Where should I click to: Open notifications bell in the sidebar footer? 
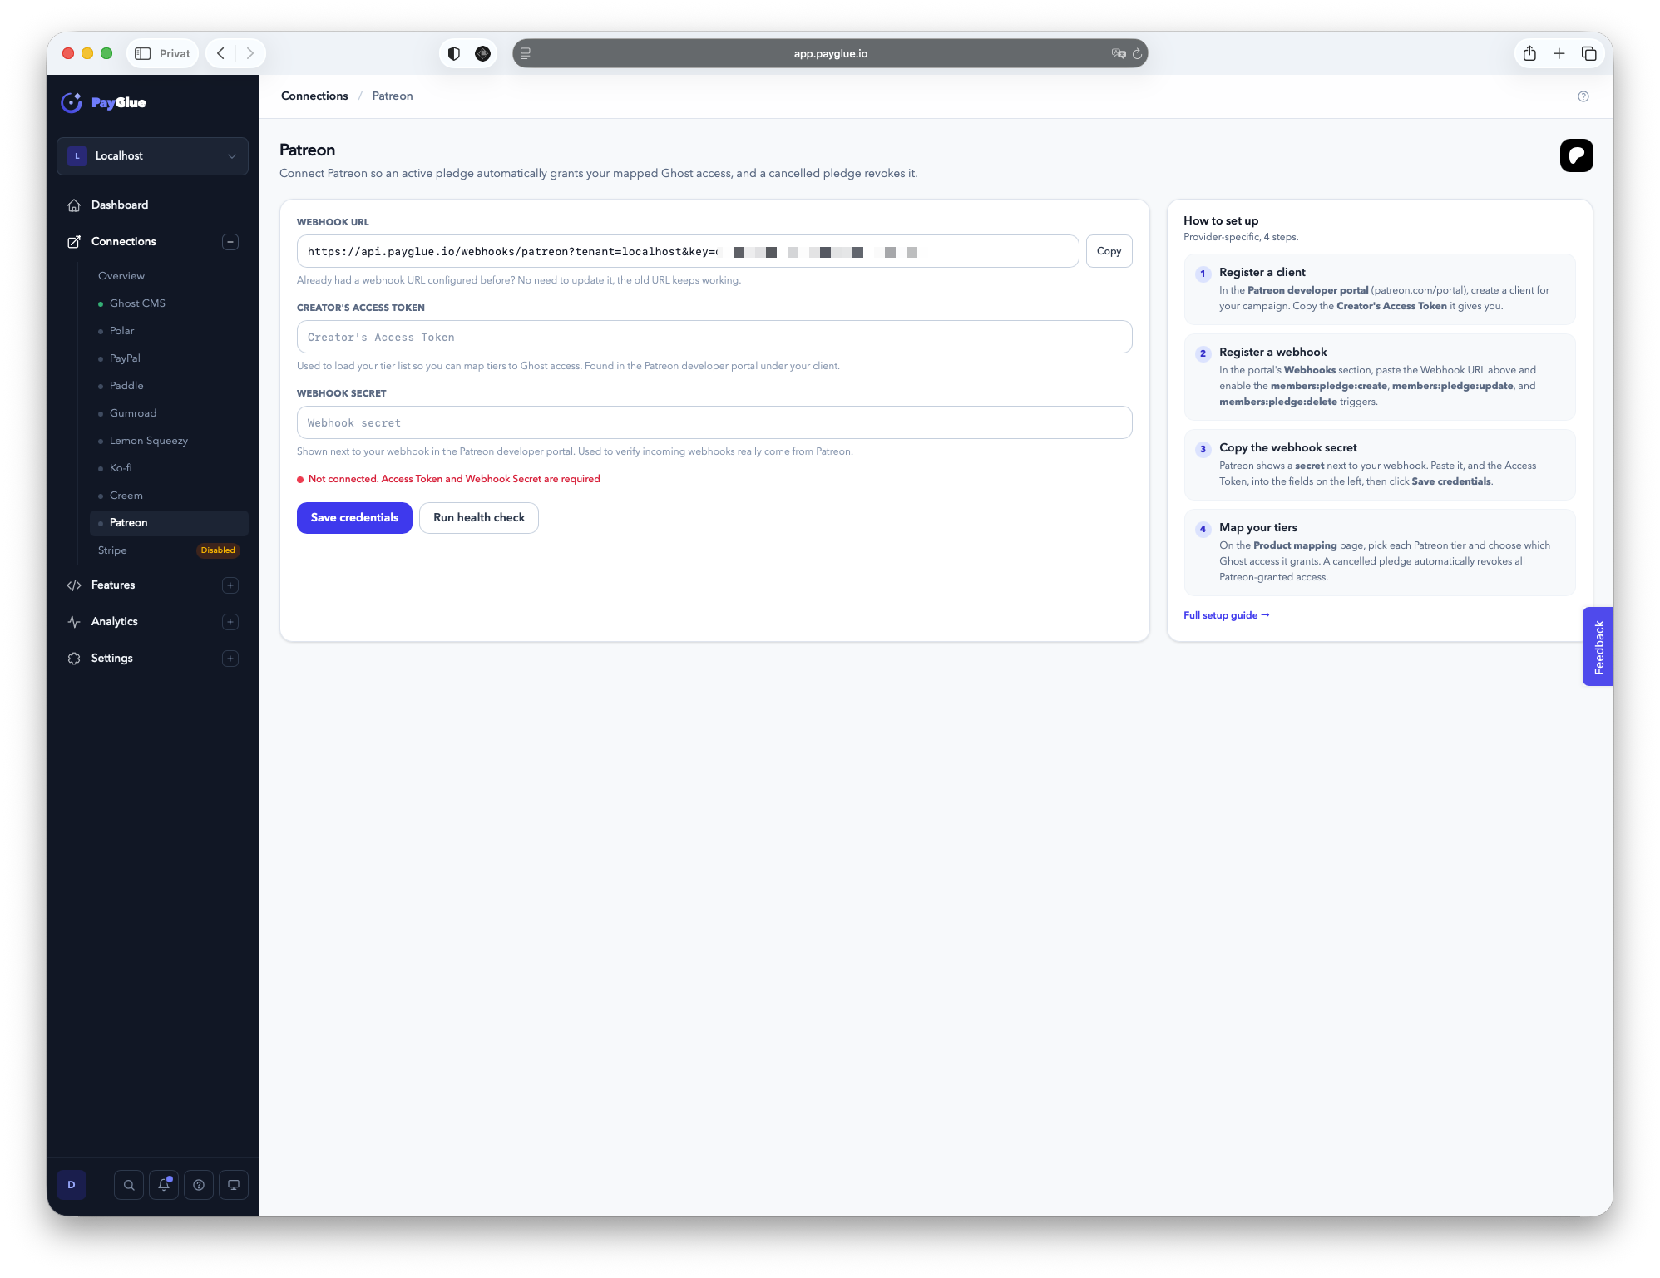pos(164,1185)
